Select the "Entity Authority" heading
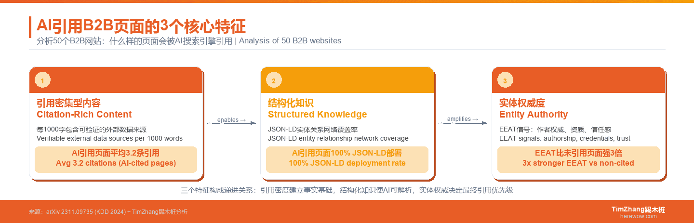 pos(534,115)
